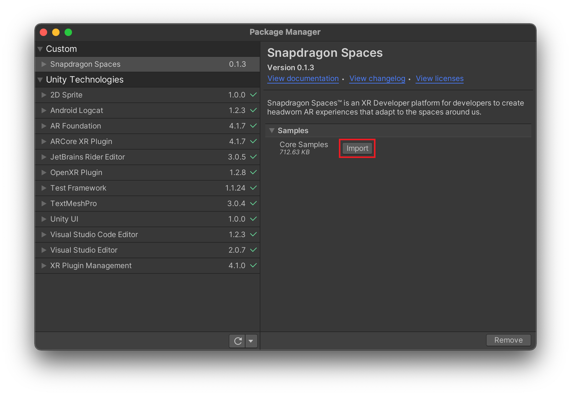Screen dimensions: 571x396
Task: Expand the ARCore XR Plugin arrow
Action: pyautogui.click(x=44, y=142)
